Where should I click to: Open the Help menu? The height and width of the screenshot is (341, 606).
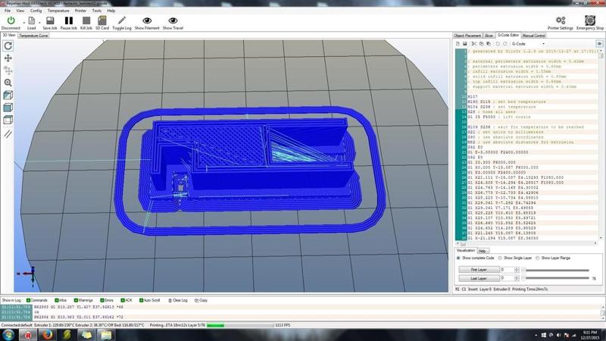(x=111, y=11)
